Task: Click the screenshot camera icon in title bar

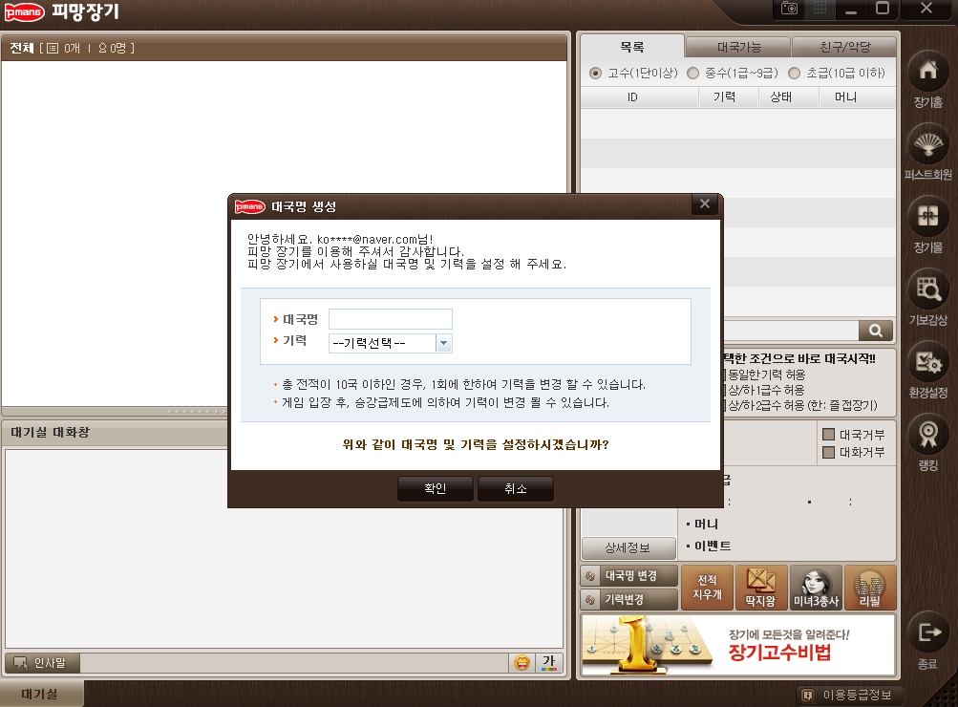Action: (789, 9)
